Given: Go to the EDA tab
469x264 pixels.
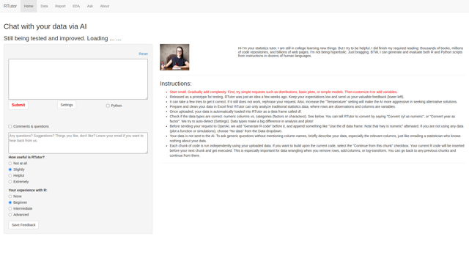Looking at the screenshot, I should tap(76, 6).
